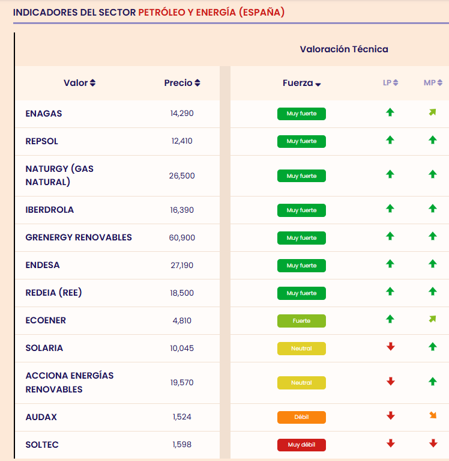Click ENDESA MP green up arrow
The width and height of the screenshot is (449, 461).
point(433,264)
